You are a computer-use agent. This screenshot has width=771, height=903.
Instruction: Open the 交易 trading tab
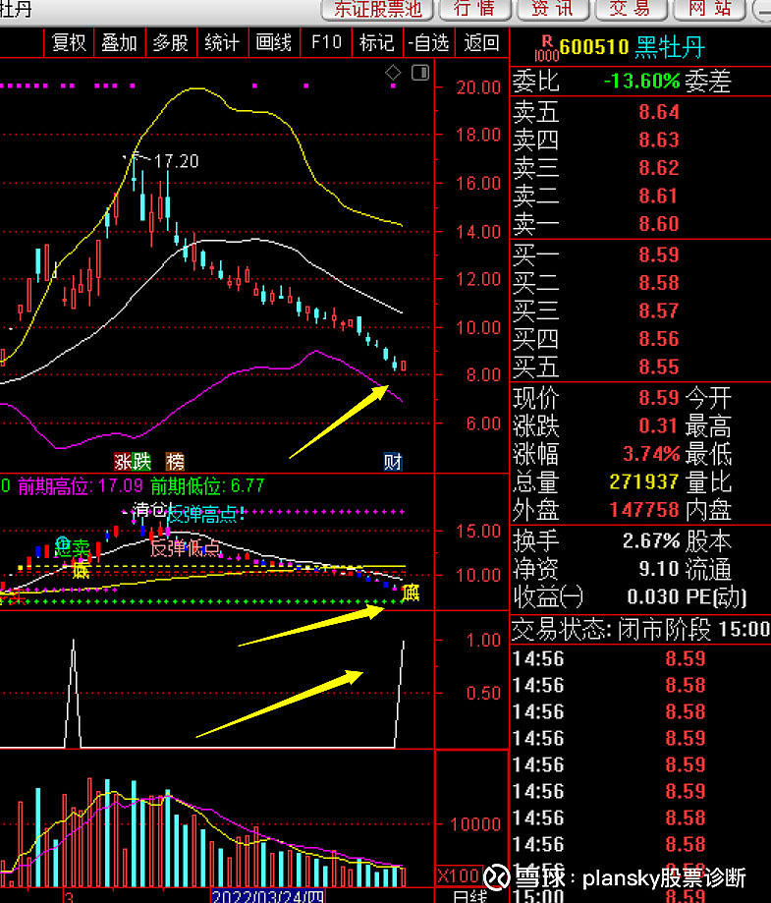click(630, 9)
